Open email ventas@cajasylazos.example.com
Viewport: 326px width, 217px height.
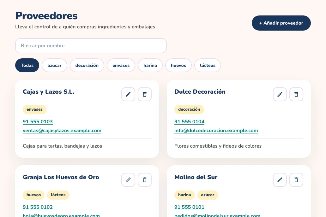[x=62, y=131]
